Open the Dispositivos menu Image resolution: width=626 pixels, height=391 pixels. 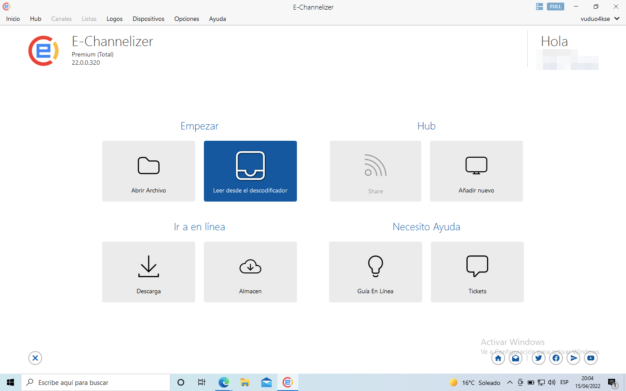tap(148, 19)
